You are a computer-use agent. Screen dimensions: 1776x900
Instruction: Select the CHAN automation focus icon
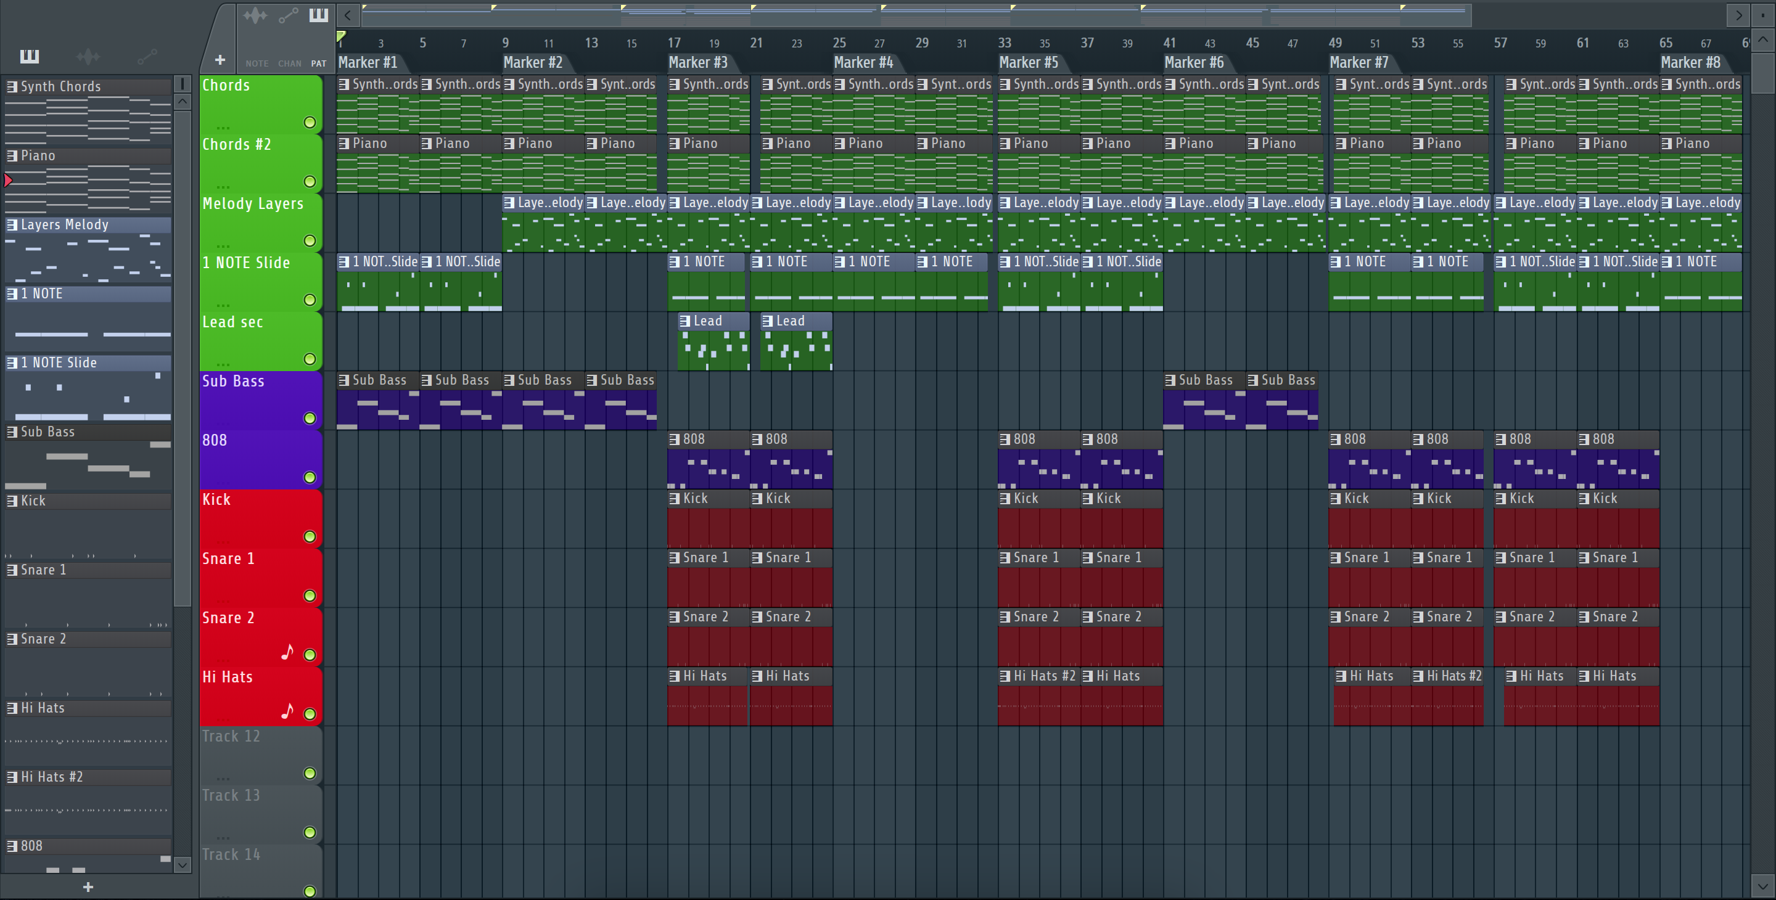click(288, 16)
